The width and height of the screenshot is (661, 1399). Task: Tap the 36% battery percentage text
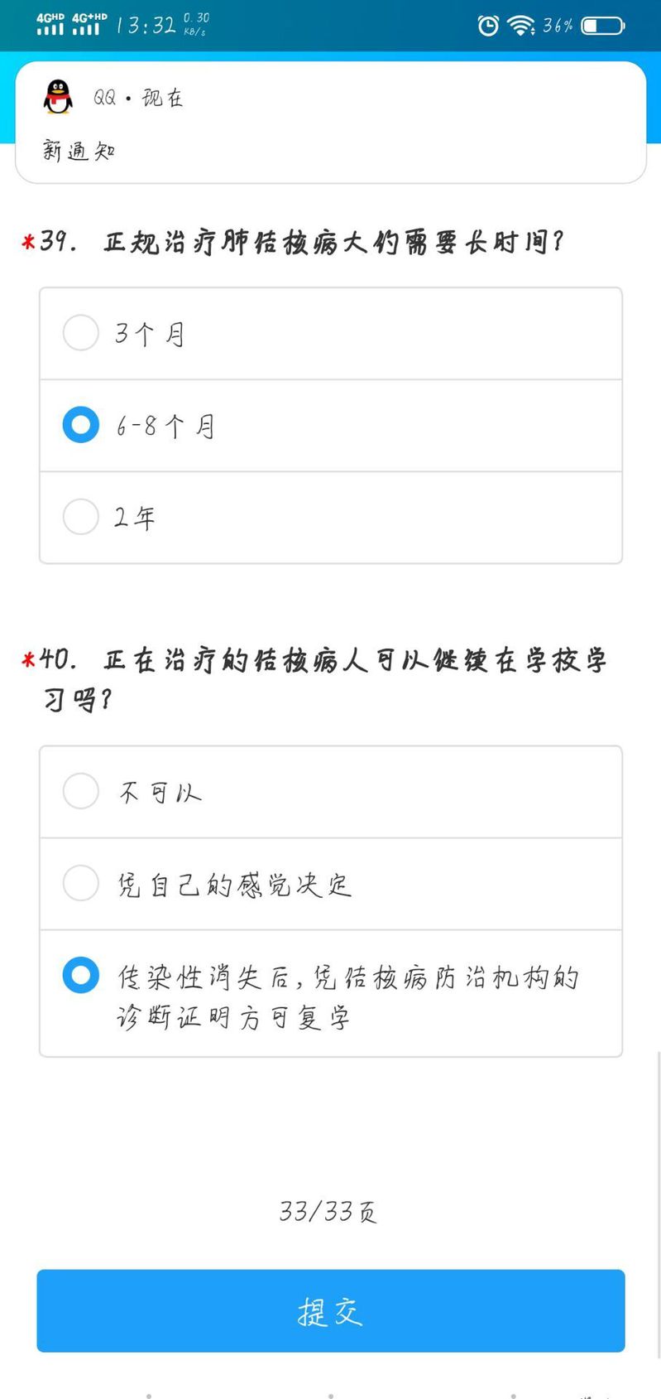[558, 26]
